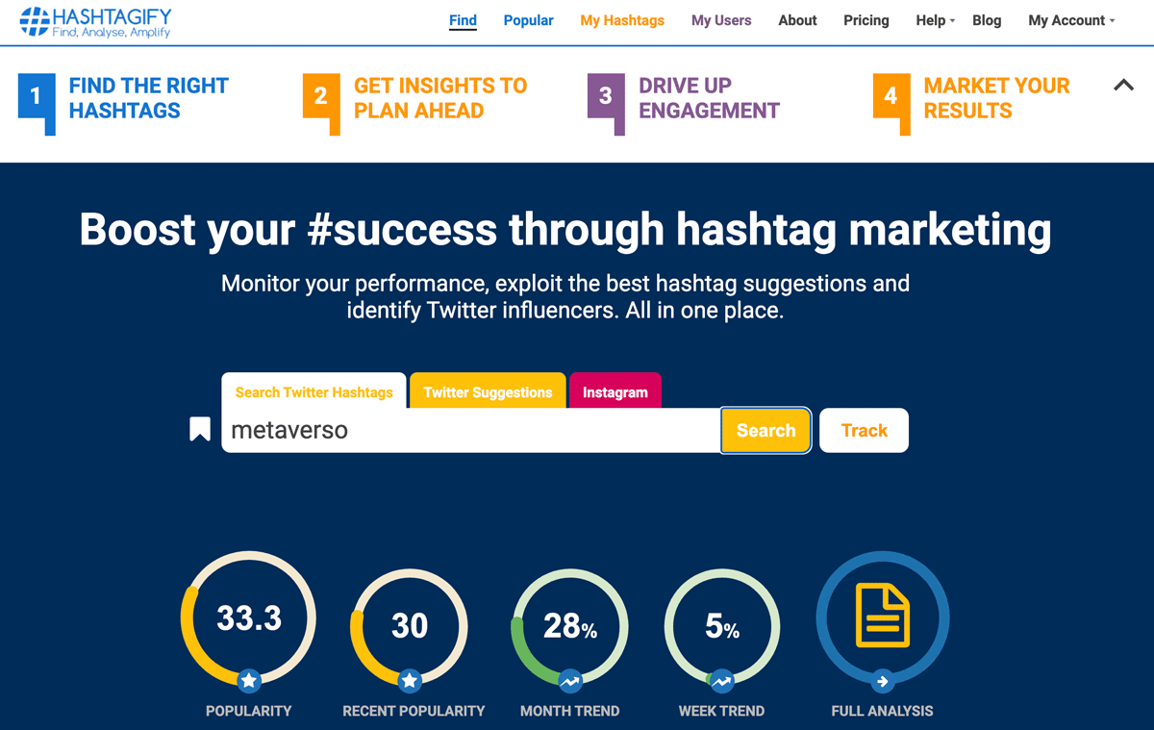
Task: Click the star badge under the Popularity gauge
Action: point(248,681)
